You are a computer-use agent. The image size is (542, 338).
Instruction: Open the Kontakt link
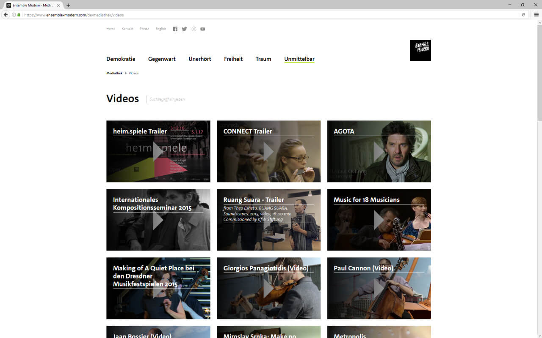(127, 29)
